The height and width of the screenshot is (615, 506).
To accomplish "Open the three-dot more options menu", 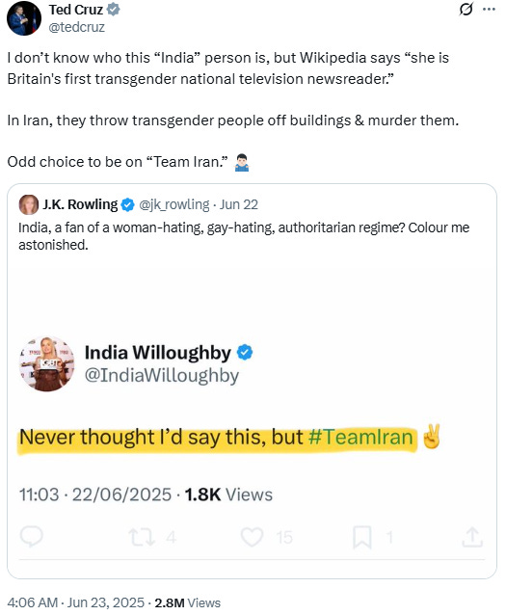I will click(x=489, y=9).
